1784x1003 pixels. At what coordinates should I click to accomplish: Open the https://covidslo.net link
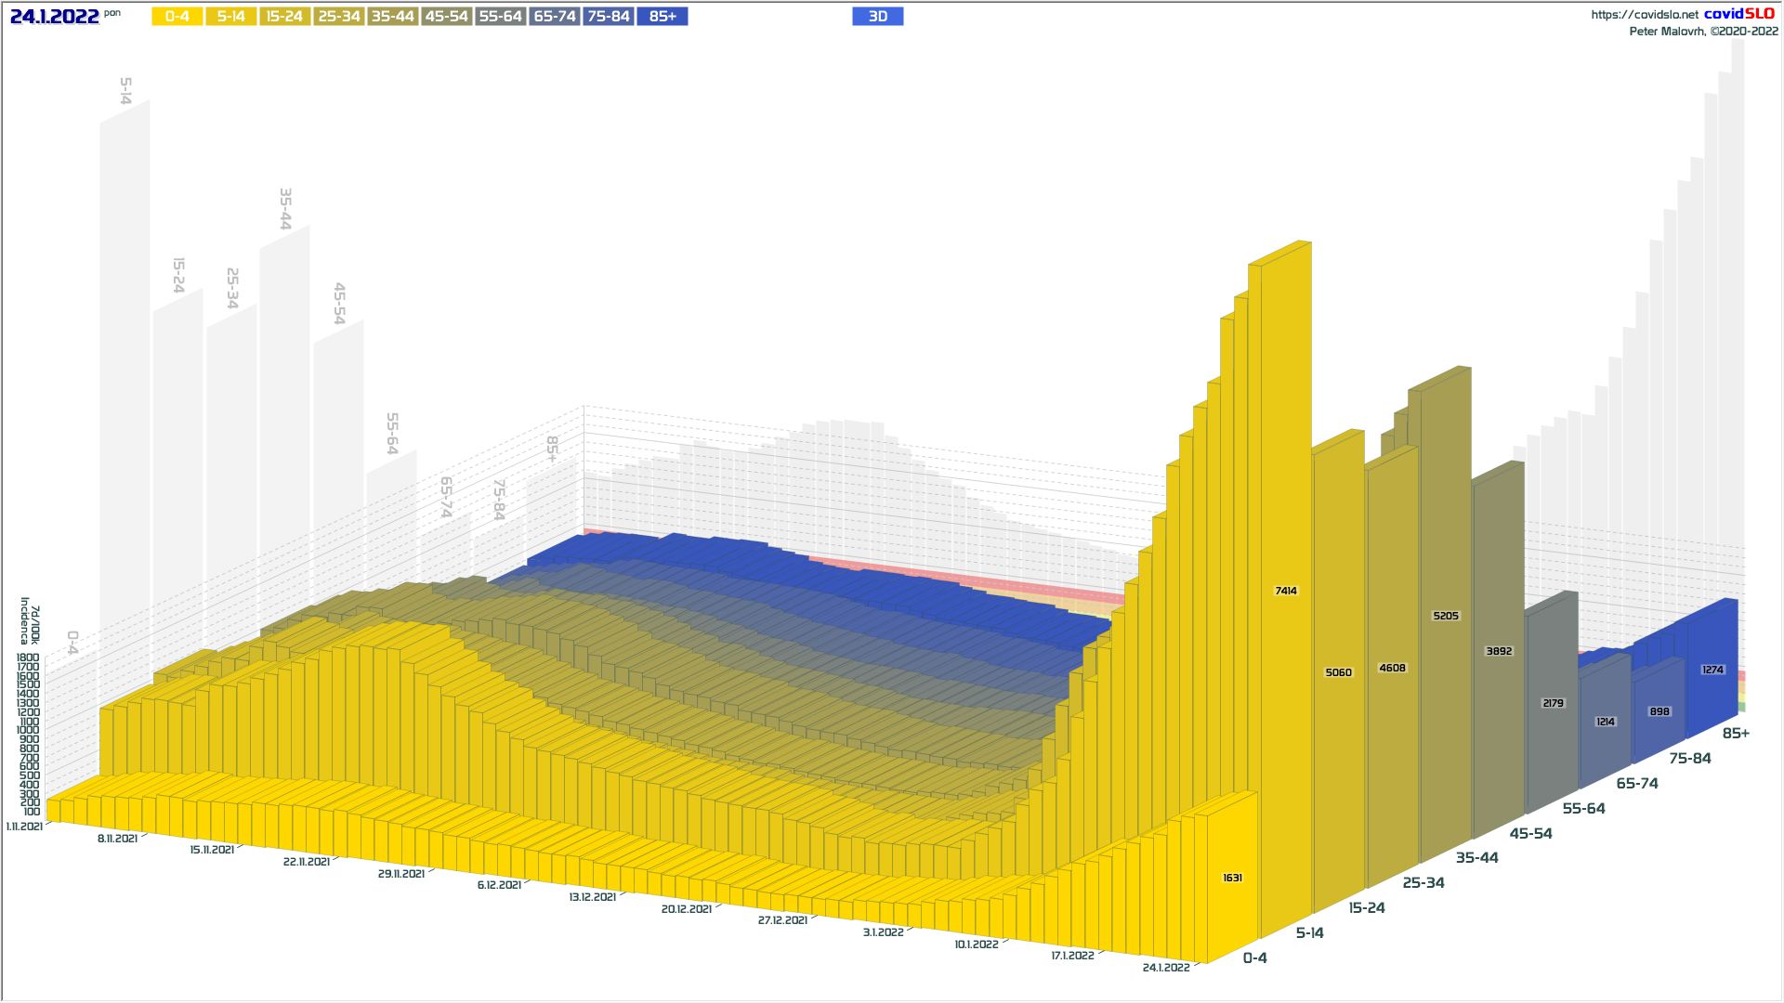pos(1644,15)
